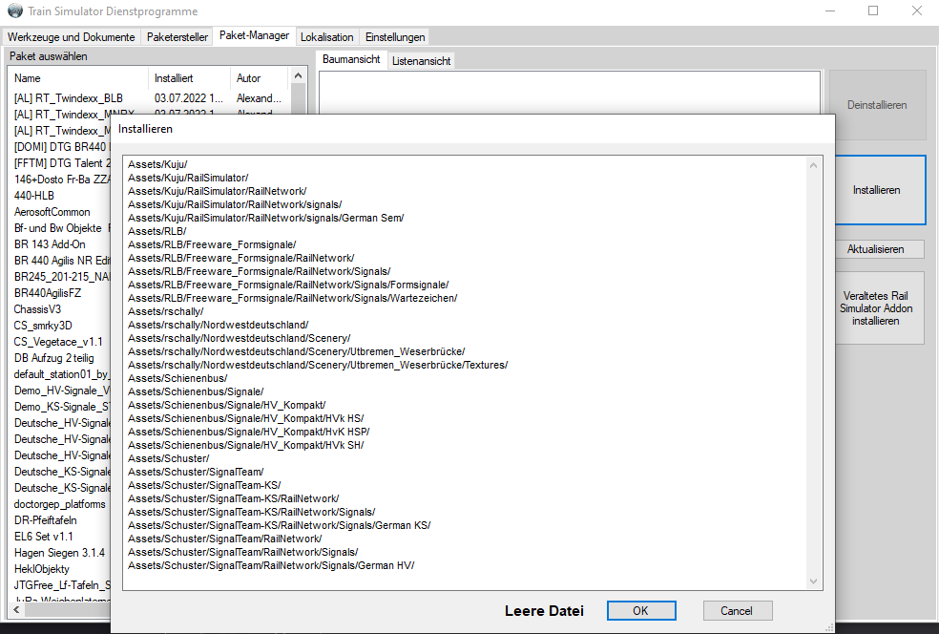The height and width of the screenshot is (634, 939).
Task: Click Assets/RLB/Freeware_Formsignale/RailNetwork/Signals/Wartezeichen/ line
Action: click(x=292, y=298)
